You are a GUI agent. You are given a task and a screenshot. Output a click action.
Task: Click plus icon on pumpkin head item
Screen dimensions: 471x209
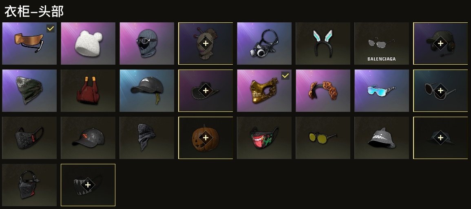206,137
